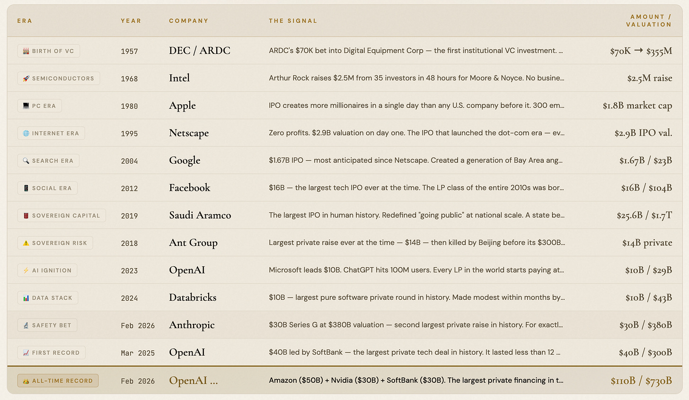
Task: Select the SOVEREIGN RISK badge
Action: [x=55, y=243]
